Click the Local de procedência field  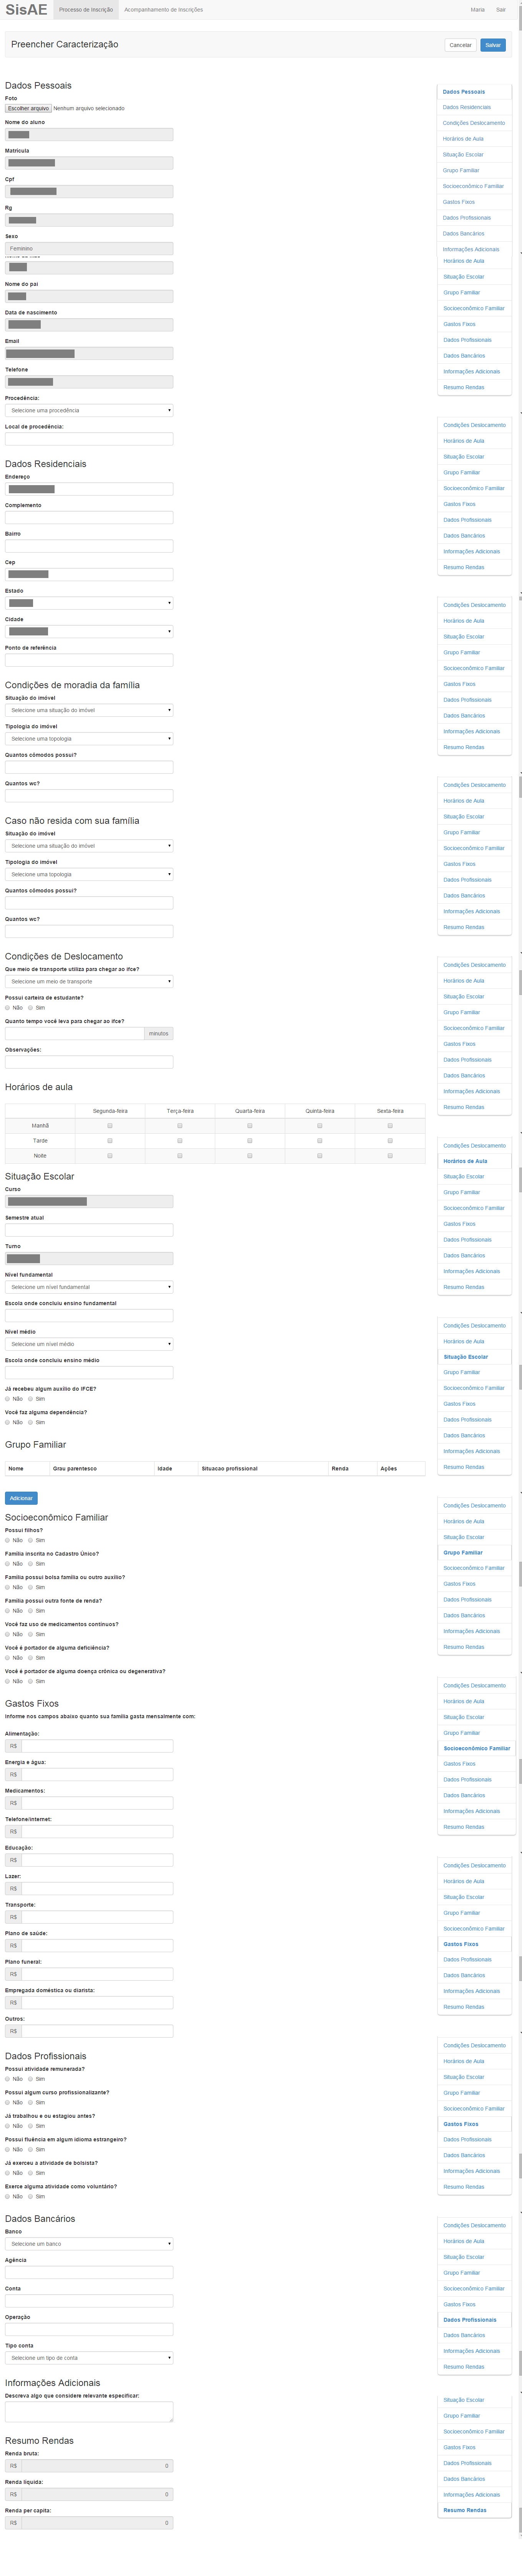89,439
